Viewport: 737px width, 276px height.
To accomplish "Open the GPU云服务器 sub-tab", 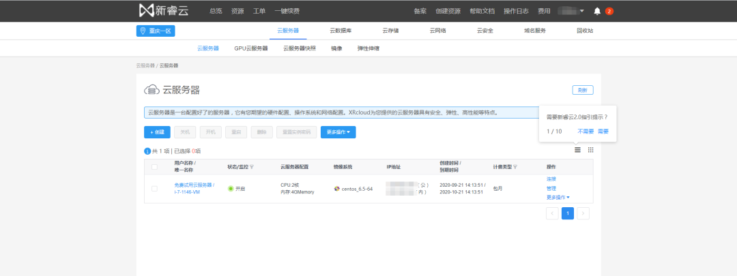I will [251, 48].
